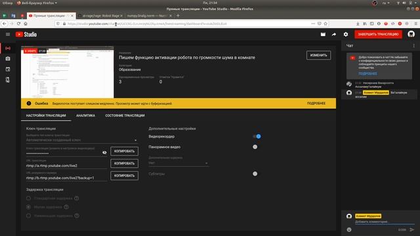
Task: Click the clapperboard highlight icon in the header
Action: 323,34
